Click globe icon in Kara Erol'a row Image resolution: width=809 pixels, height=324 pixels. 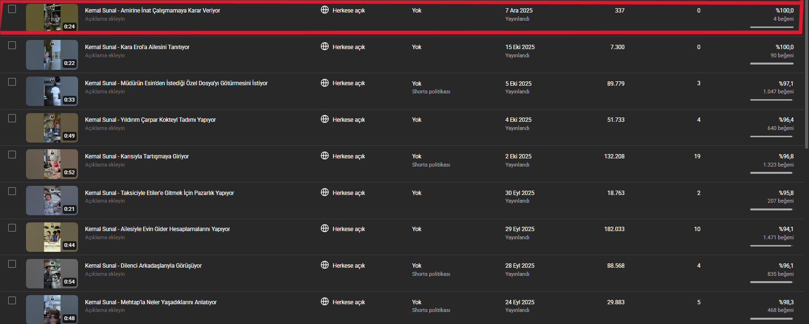[x=325, y=46]
